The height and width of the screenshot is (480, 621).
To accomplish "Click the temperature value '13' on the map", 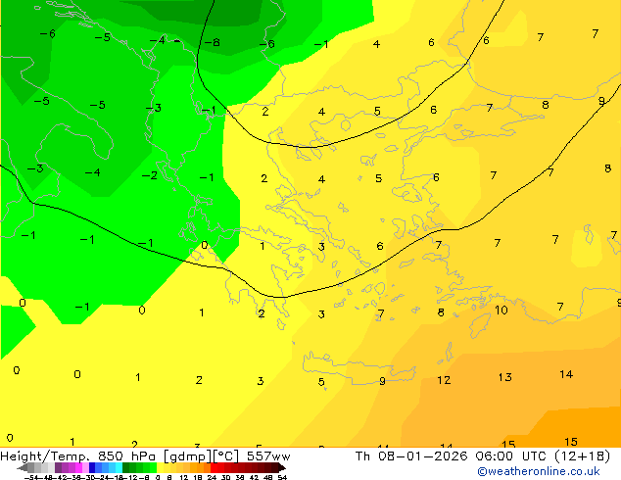I will pos(505,377).
